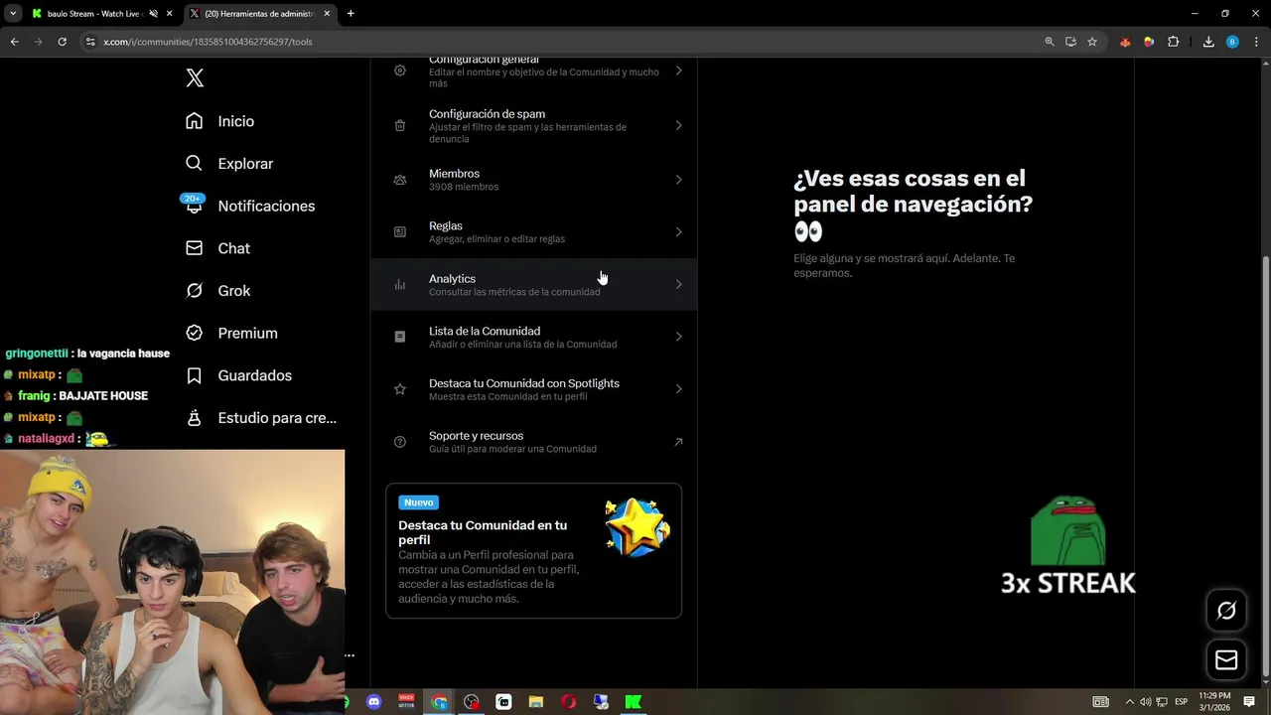The image size is (1271, 715).
Task: Click the Chat envelope icon
Action: tap(195, 248)
